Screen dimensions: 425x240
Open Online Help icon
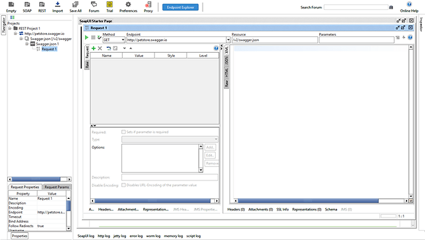coord(409,4)
